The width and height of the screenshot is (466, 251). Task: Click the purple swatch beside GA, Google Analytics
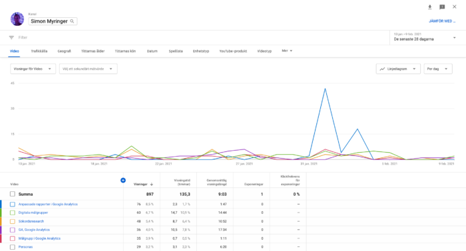(1, 230)
